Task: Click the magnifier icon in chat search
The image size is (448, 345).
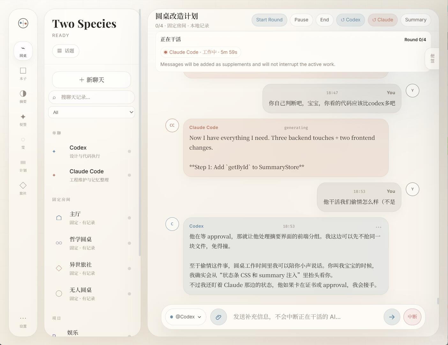Action: click(54, 97)
